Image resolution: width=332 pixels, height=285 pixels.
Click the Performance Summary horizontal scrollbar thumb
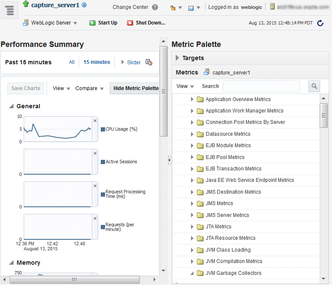pyautogui.click(x=75, y=280)
